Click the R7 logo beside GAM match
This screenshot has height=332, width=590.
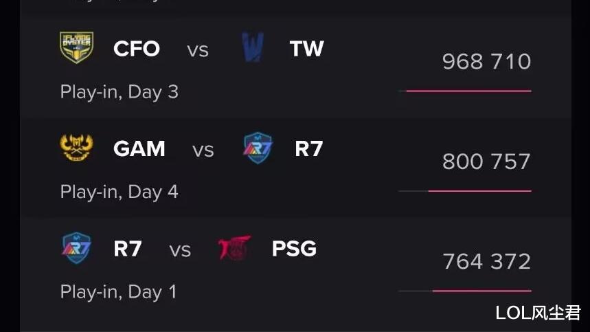tap(258, 148)
